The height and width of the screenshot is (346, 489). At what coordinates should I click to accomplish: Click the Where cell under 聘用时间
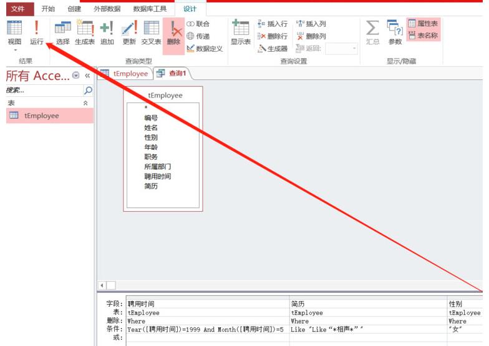pyautogui.click(x=208, y=321)
